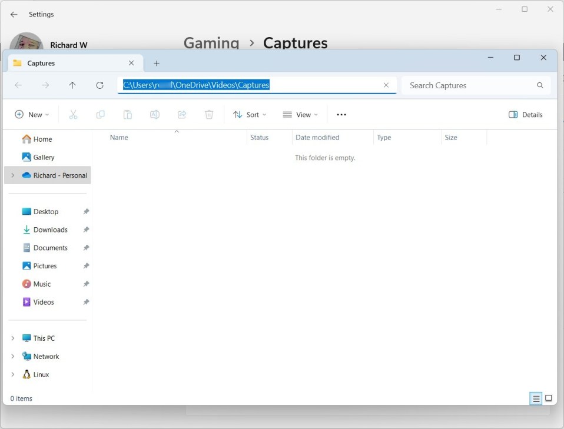The width and height of the screenshot is (564, 429).
Task: Unpin Desktop from quick access
Action: coord(86,212)
